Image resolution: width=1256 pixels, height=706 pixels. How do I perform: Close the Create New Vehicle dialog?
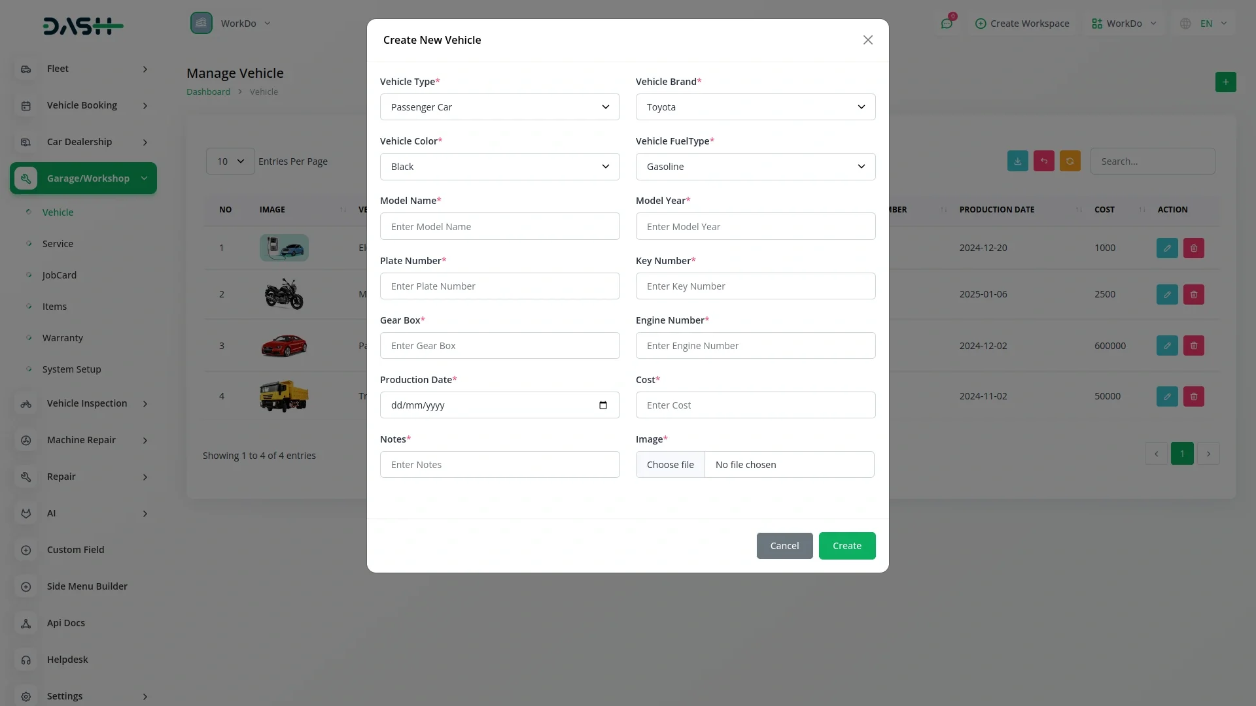(867, 41)
